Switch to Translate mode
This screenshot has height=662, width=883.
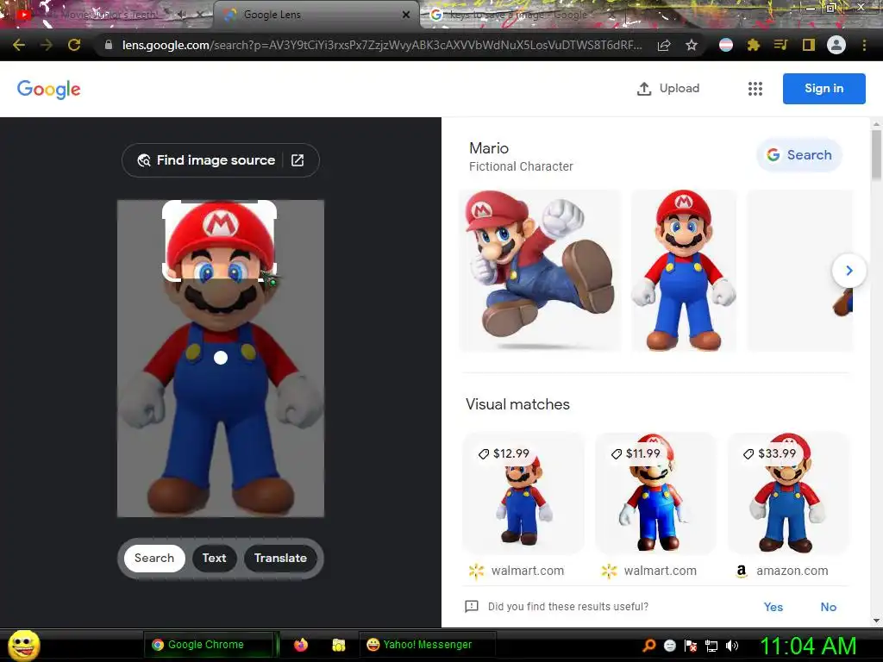(280, 558)
